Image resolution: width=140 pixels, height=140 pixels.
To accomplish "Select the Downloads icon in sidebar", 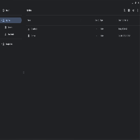I will coord(6,34).
